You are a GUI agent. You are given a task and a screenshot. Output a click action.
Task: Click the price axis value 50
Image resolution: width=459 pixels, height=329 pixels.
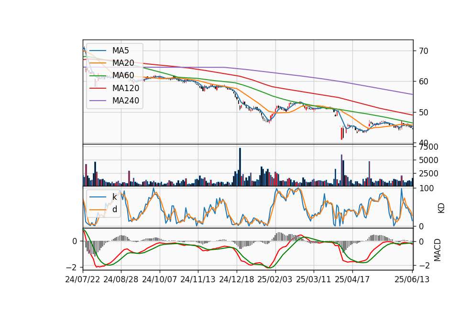coord(423,113)
